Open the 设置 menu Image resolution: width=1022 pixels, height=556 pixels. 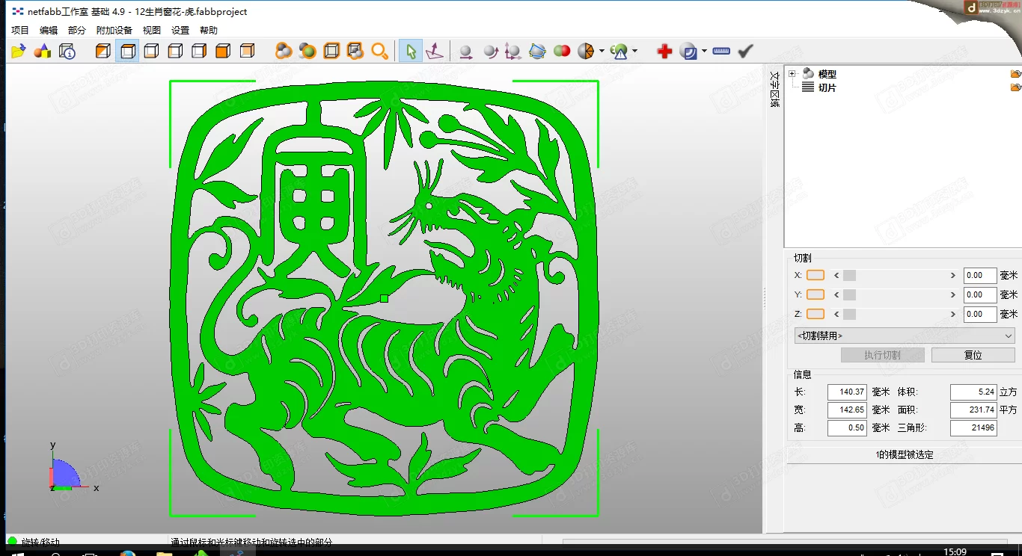pos(180,31)
